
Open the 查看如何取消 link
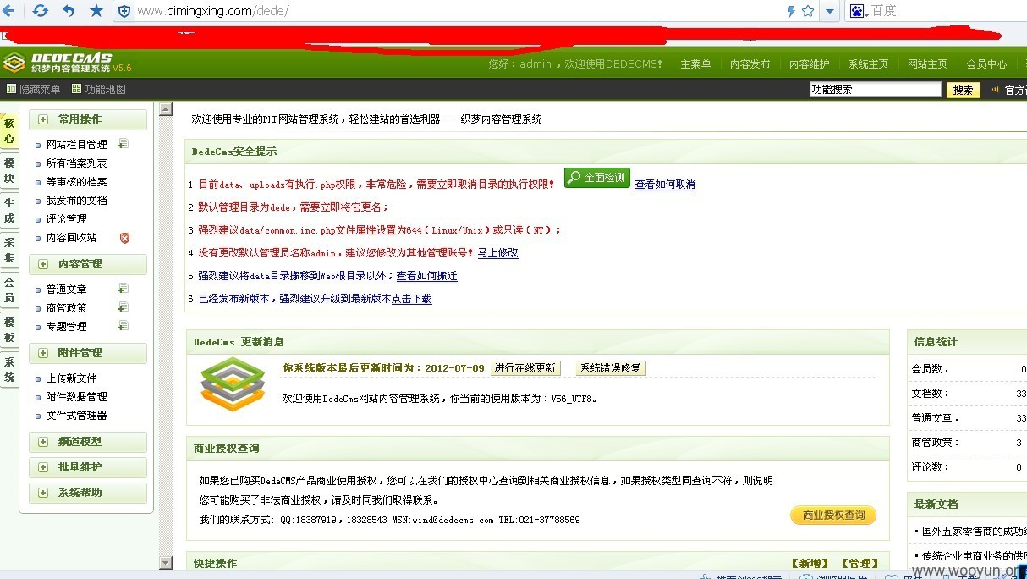coord(665,185)
